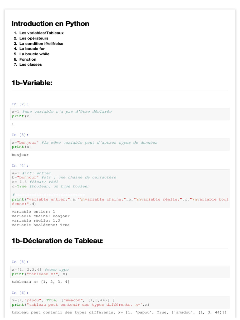
Task: Click 'La condition if/elif/else' entry
Action: (x=41, y=43)
